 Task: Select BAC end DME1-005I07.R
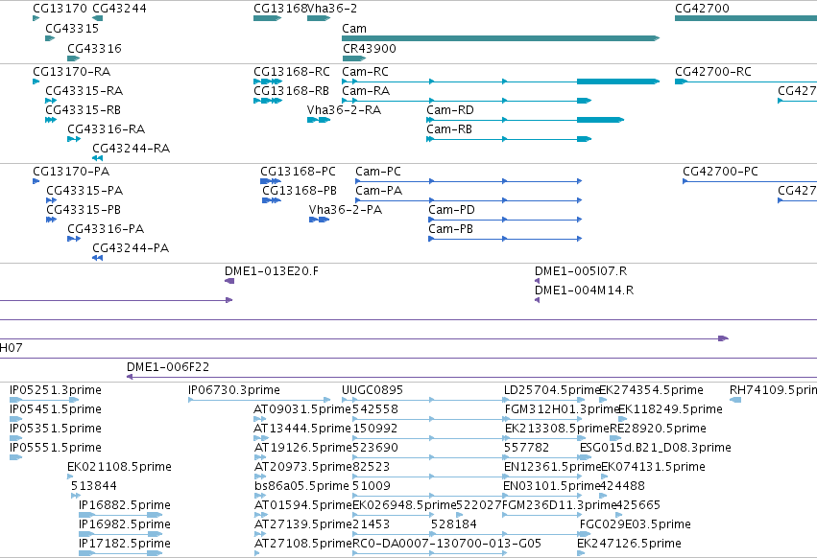click(x=581, y=271)
